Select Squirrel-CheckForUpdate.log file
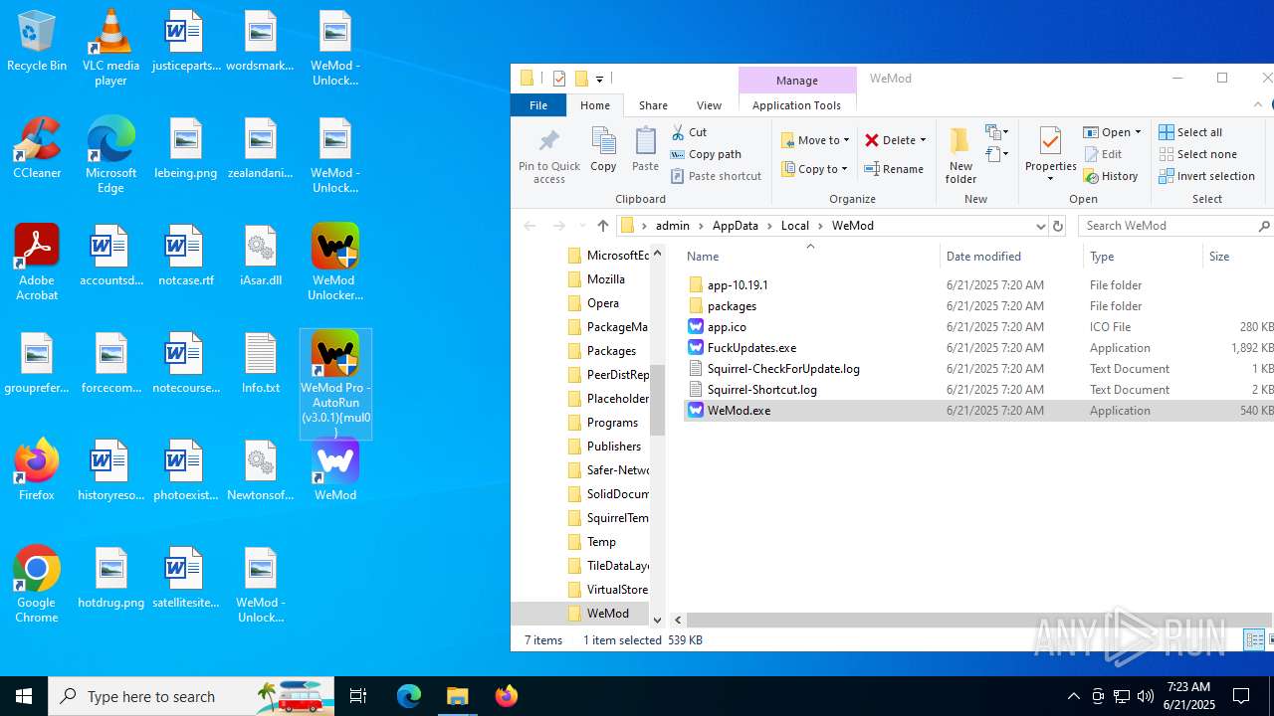The height and width of the screenshot is (716, 1274). [783, 369]
